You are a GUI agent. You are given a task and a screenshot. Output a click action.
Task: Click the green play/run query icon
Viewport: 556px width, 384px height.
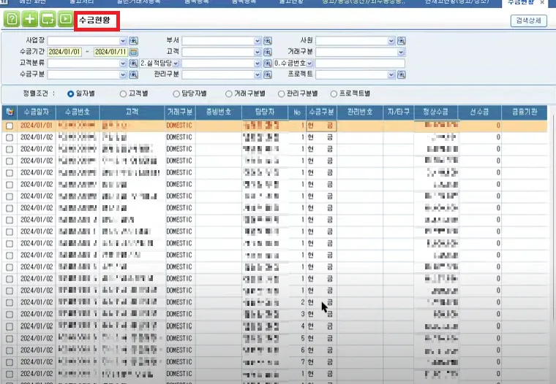click(x=66, y=19)
